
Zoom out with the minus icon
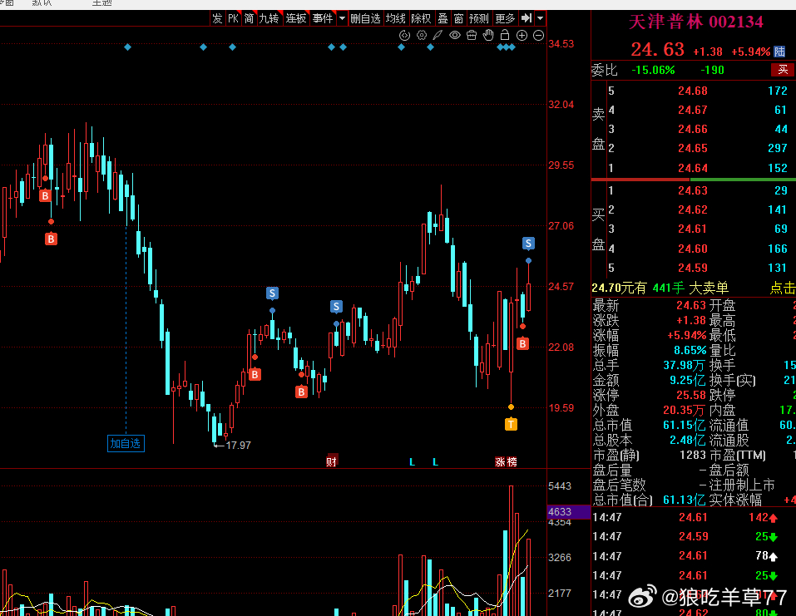point(539,35)
